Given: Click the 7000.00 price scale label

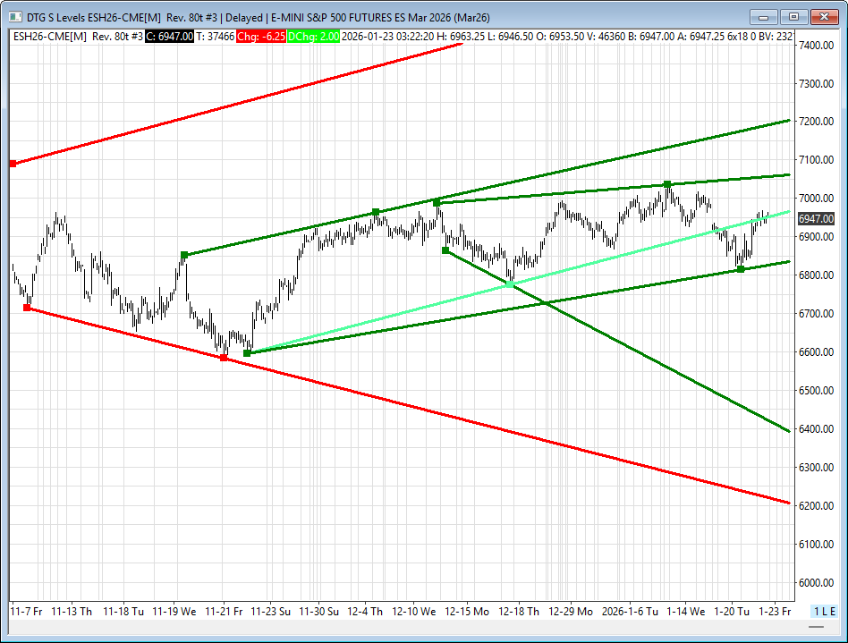Looking at the screenshot, I should (x=816, y=199).
